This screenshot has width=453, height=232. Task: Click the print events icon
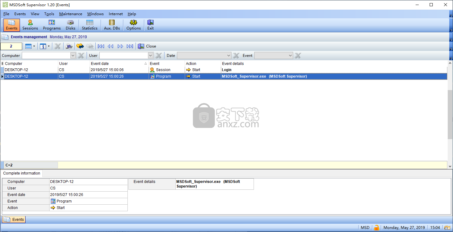click(x=69, y=46)
